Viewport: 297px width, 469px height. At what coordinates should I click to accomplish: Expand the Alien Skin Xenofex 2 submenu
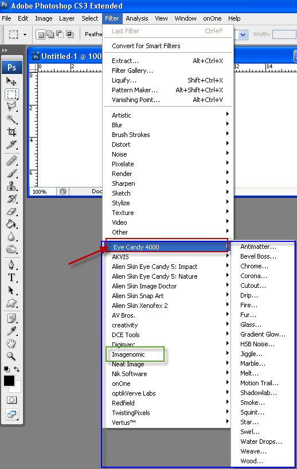[x=168, y=306]
